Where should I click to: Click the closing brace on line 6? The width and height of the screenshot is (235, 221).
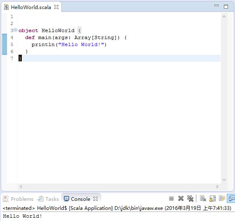(27, 51)
